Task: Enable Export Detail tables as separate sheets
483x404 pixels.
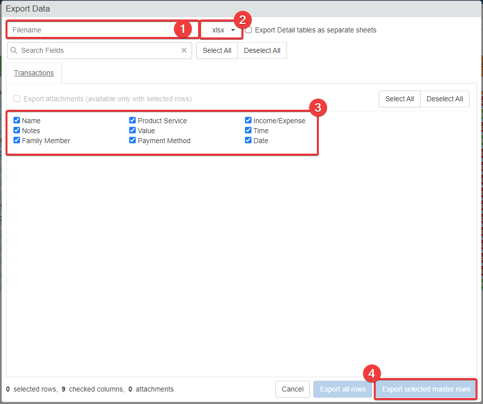Action: coord(248,30)
